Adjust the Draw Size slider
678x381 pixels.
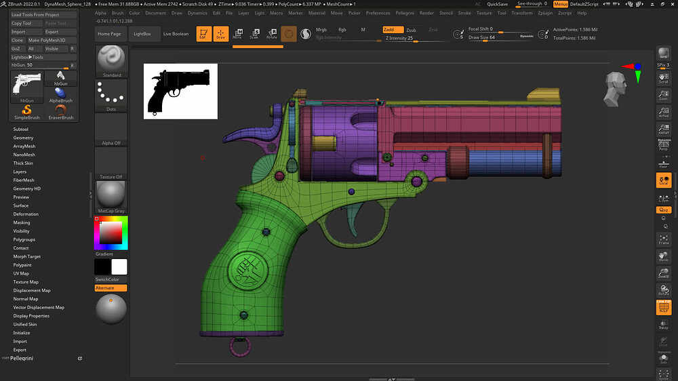coord(500,37)
